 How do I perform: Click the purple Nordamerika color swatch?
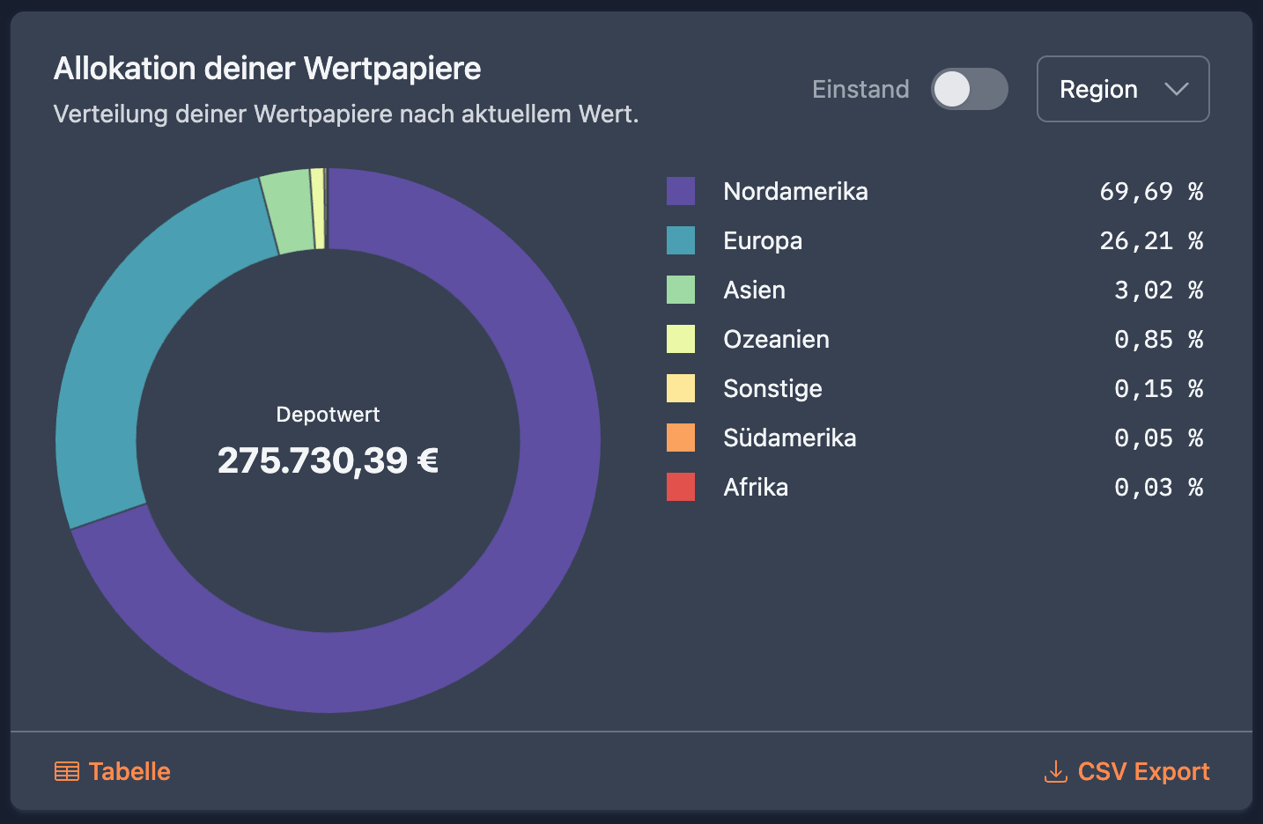tap(681, 191)
